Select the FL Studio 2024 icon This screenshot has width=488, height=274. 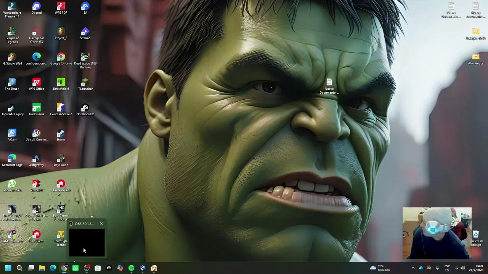click(x=12, y=59)
